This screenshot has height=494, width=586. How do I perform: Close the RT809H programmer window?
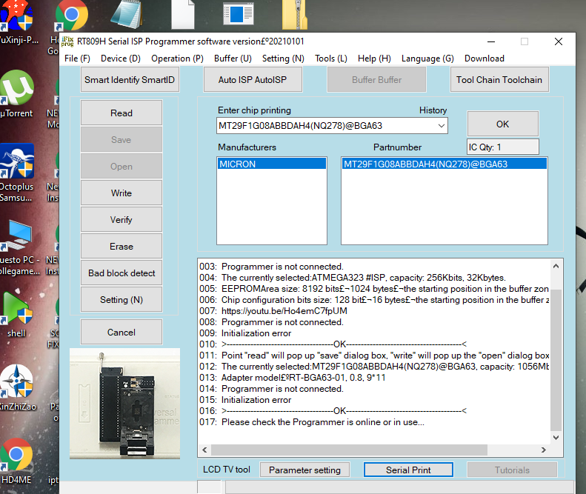click(x=559, y=41)
